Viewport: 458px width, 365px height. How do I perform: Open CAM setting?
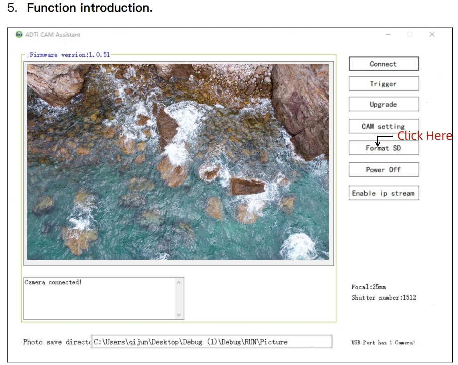(384, 126)
